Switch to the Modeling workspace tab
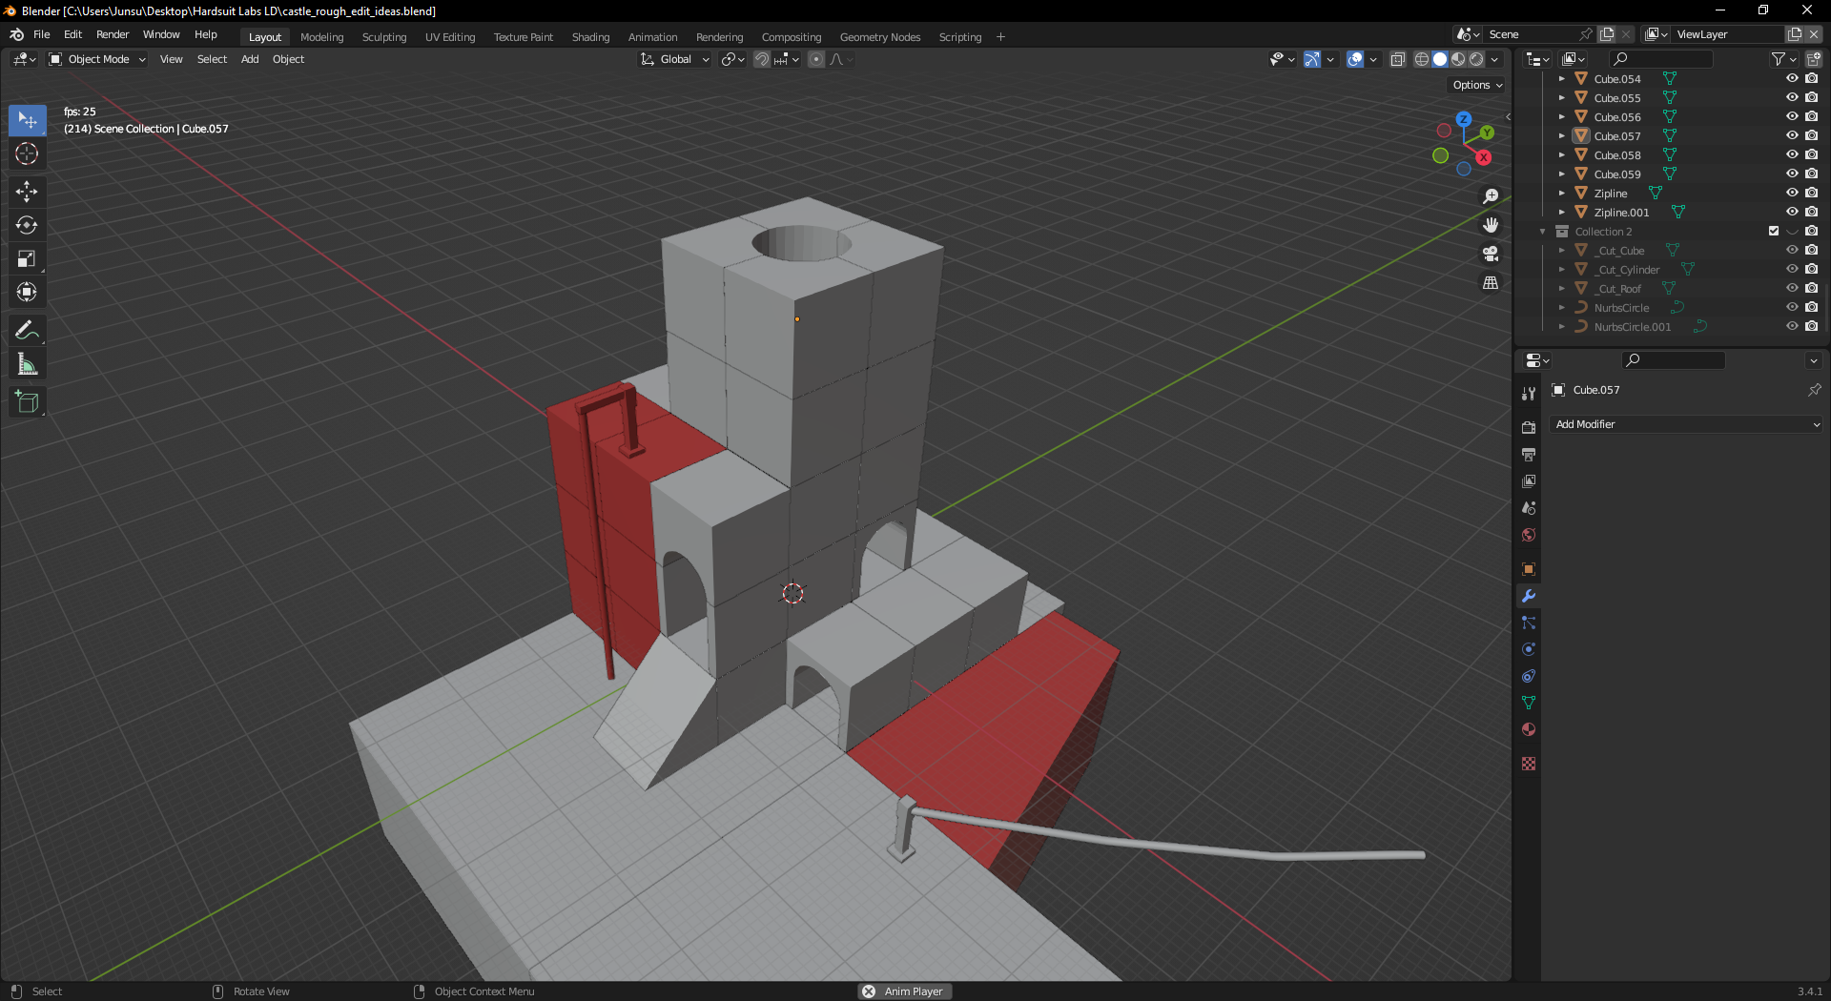Image resolution: width=1831 pixels, height=1001 pixels. 321,37
